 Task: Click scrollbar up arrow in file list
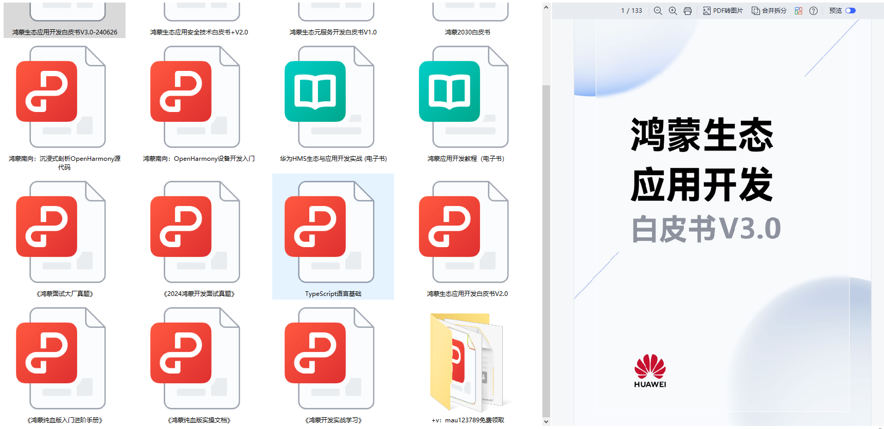[546, 7]
